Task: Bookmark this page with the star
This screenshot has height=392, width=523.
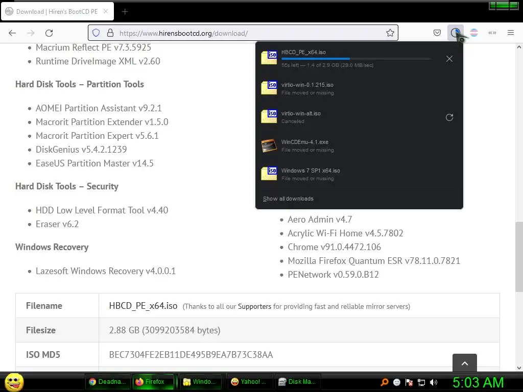Action: click(x=390, y=33)
